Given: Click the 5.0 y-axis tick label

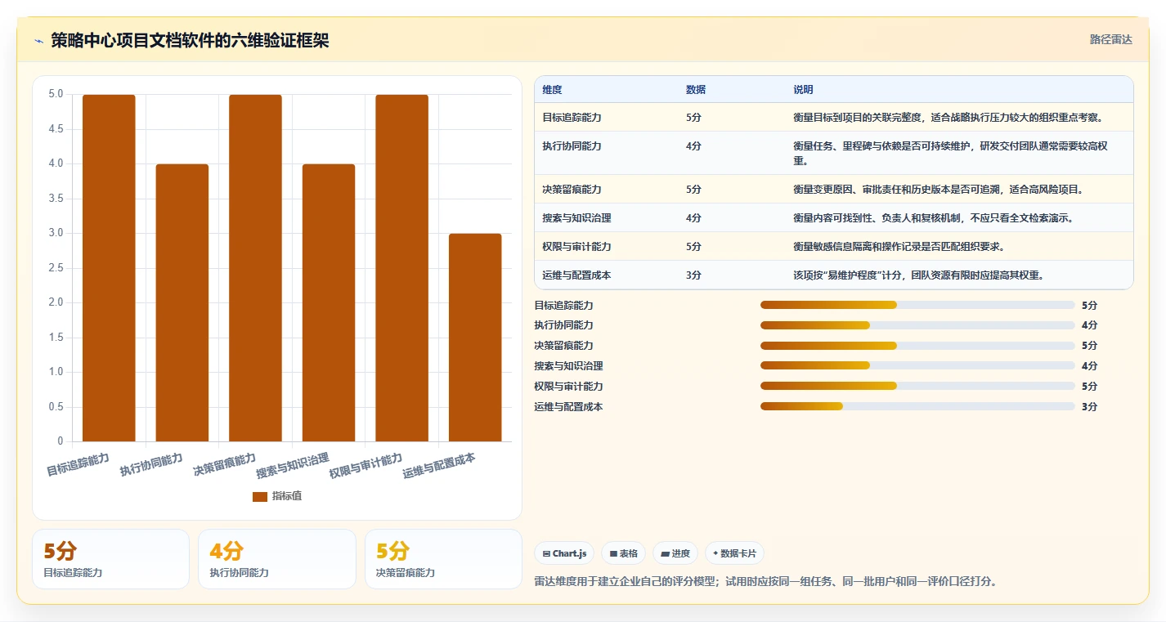Looking at the screenshot, I should point(56,94).
